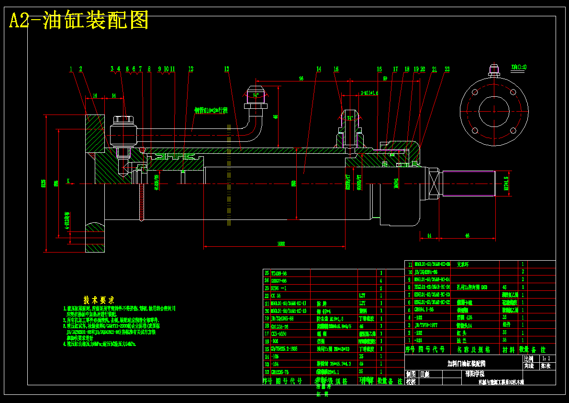Select the '2-M11*1.5' thread annotation
This screenshot has width=569, height=403.
coord(369,93)
